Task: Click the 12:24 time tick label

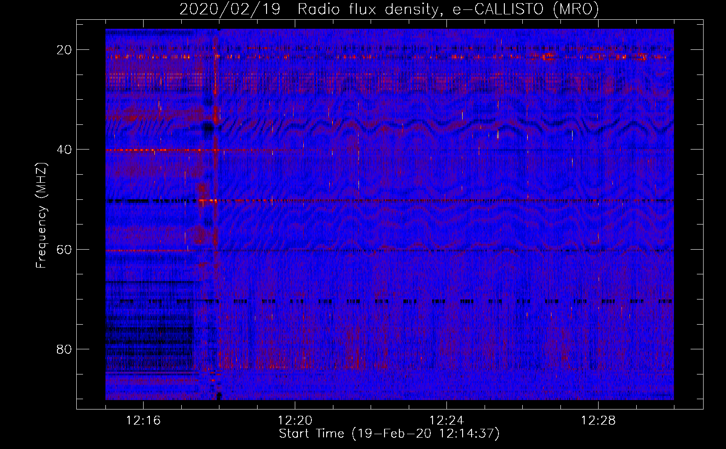Action: pyautogui.click(x=446, y=421)
